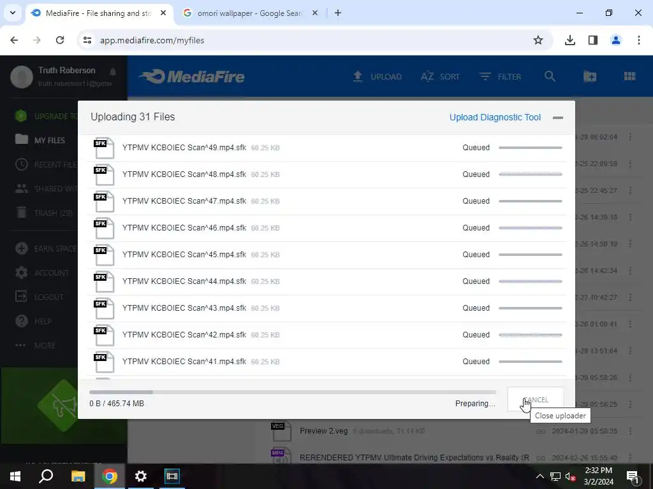Create a new folder with the folder-plus icon

(590, 76)
